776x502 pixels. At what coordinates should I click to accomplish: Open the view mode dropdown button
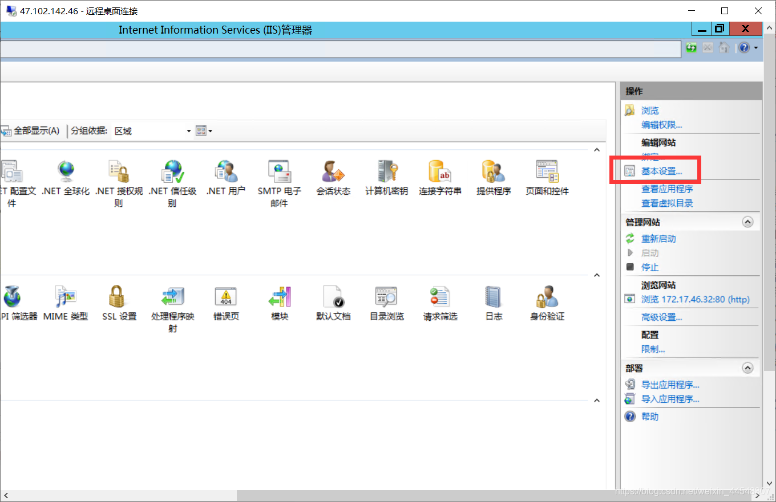coord(204,131)
